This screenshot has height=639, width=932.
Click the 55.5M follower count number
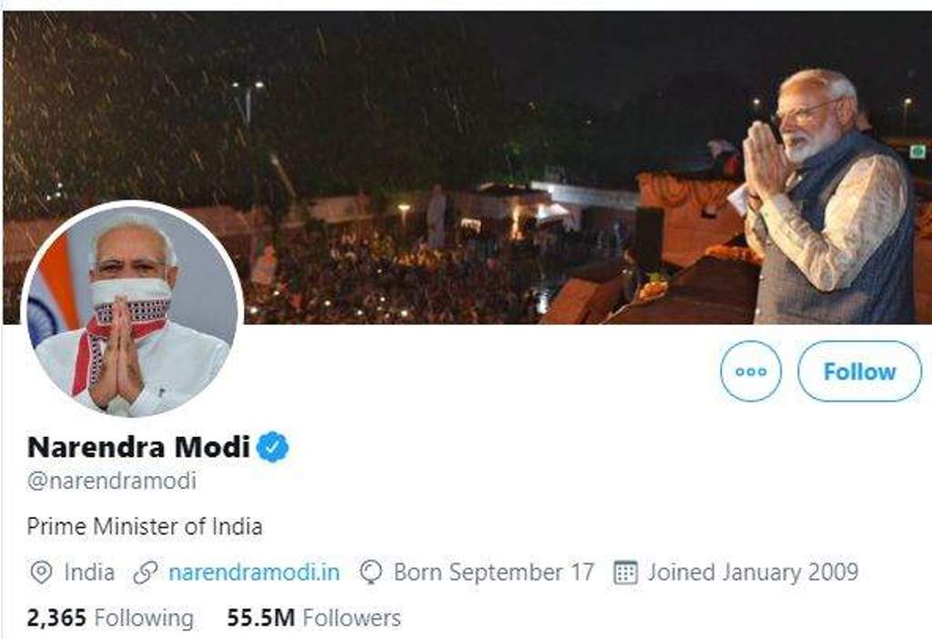point(261,618)
